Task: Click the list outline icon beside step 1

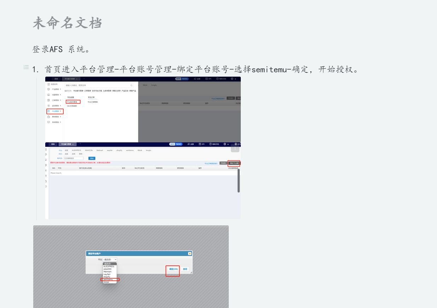Action: coord(27,67)
